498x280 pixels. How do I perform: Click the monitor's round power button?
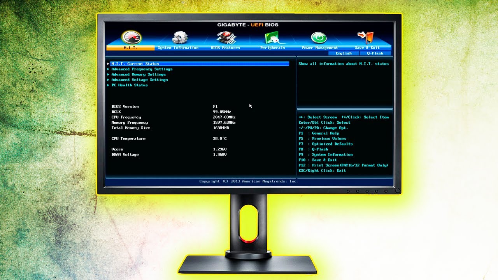(x=397, y=191)
